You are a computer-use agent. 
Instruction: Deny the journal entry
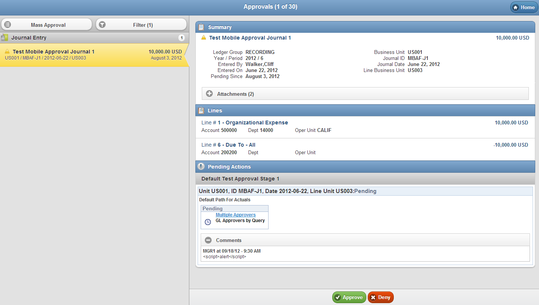click(x=381, y=297)
